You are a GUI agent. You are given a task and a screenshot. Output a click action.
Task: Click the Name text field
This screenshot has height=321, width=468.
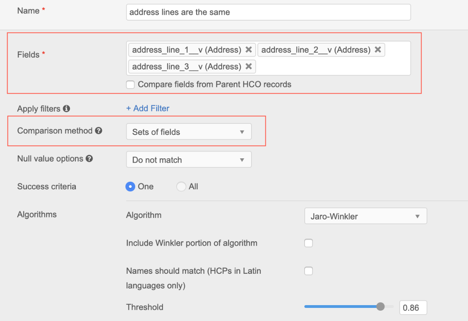pos(268,12)
